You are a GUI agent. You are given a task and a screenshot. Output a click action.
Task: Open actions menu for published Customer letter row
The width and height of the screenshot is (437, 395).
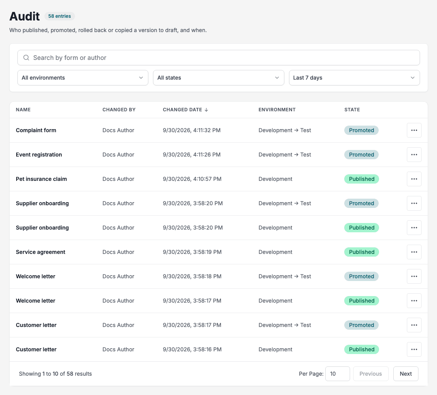click(x=414, y=349)
